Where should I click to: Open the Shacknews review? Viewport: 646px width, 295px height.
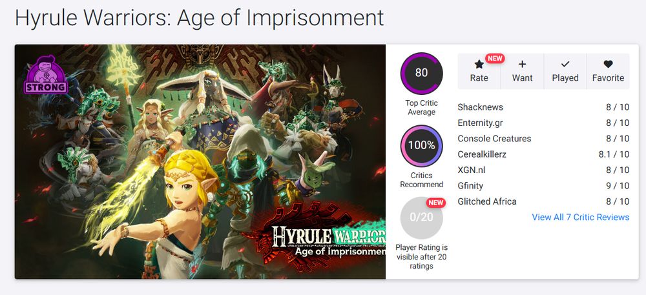(x=480, y=107)
